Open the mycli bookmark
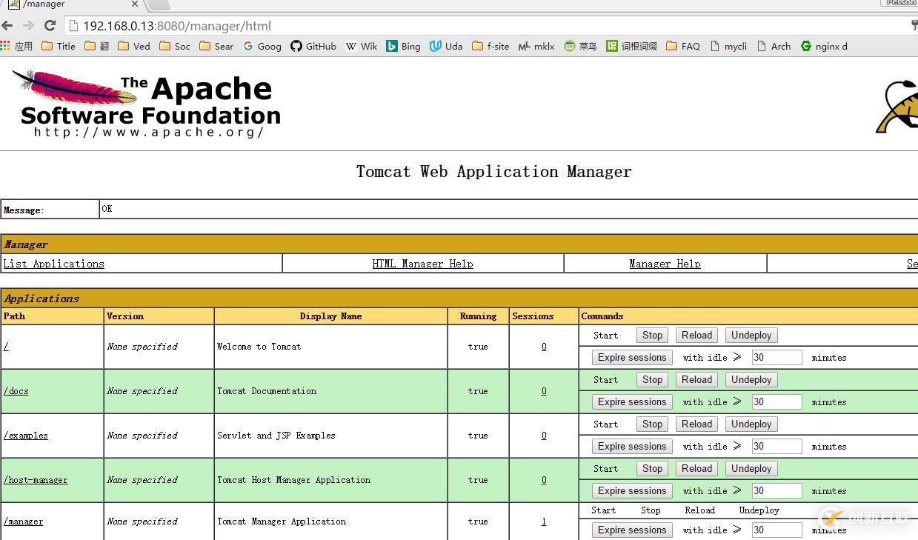918x540 pixels. tap(728, 46)
